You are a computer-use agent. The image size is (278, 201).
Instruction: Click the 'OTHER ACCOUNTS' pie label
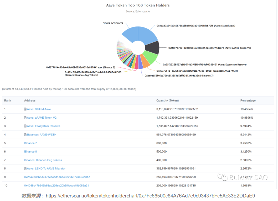click(113, 23)
